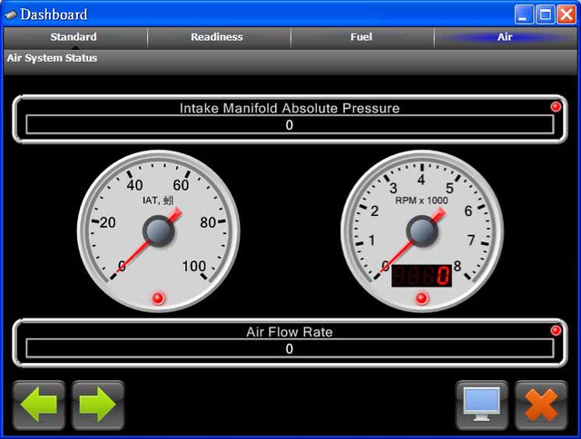Click the green right arrow button
Image resolution: width=581 pixels, height=439 pixels.
pos(98,405)
